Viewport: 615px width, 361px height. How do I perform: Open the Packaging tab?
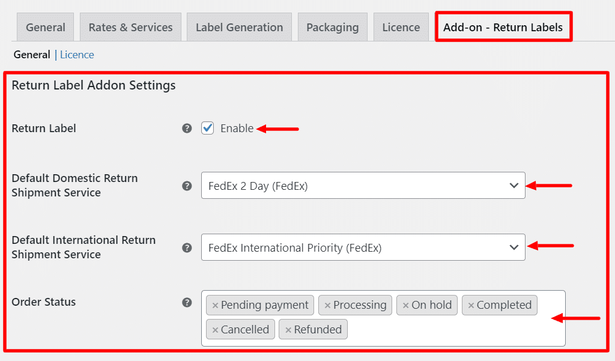[333, 26]
